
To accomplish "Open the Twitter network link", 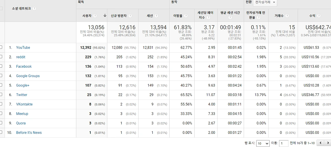I will tap(22, 95).
